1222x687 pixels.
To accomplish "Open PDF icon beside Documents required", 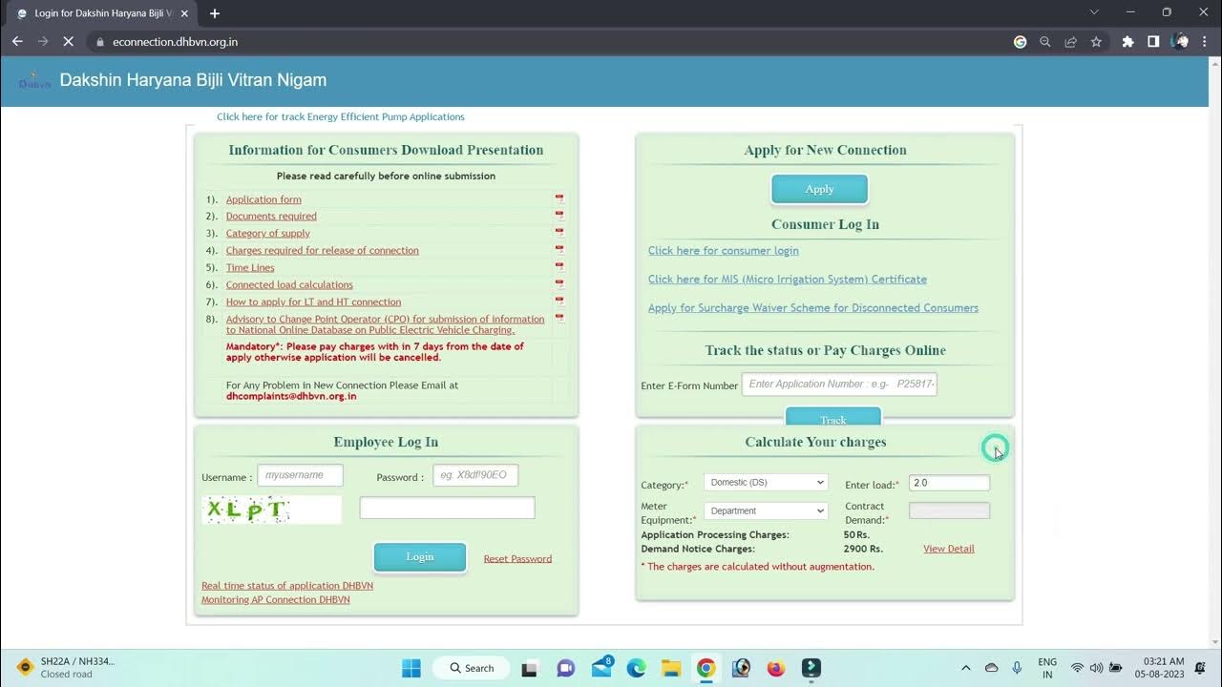I will pos(559,216).
